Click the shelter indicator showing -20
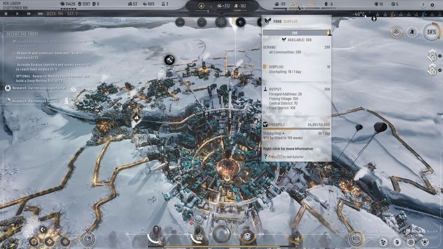The width and height of the screenshot is (443, 249). tap(281, 4)
